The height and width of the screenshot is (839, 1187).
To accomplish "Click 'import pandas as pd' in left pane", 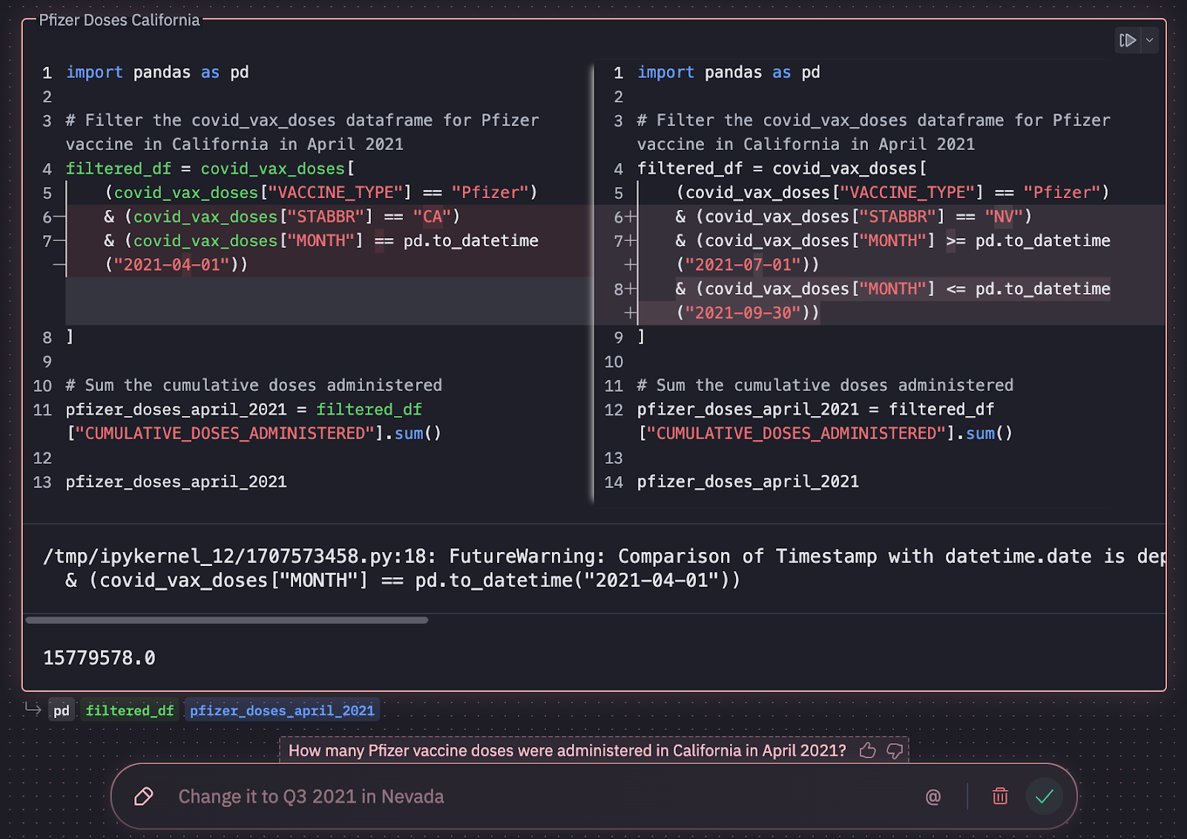I will coord(157,73).
